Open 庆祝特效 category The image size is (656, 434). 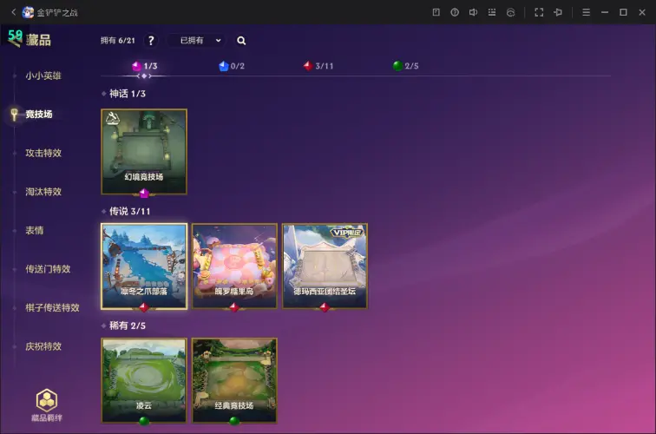point(43,346)
